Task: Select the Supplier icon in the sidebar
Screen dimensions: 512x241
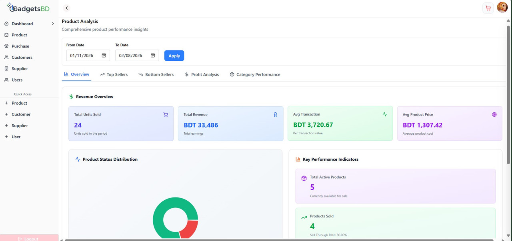Action: coord(6,68)
